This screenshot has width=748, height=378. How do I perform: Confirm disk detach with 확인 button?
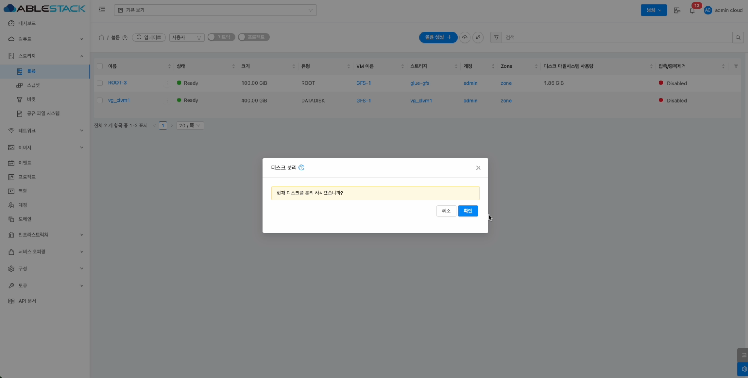pos(468,211)
